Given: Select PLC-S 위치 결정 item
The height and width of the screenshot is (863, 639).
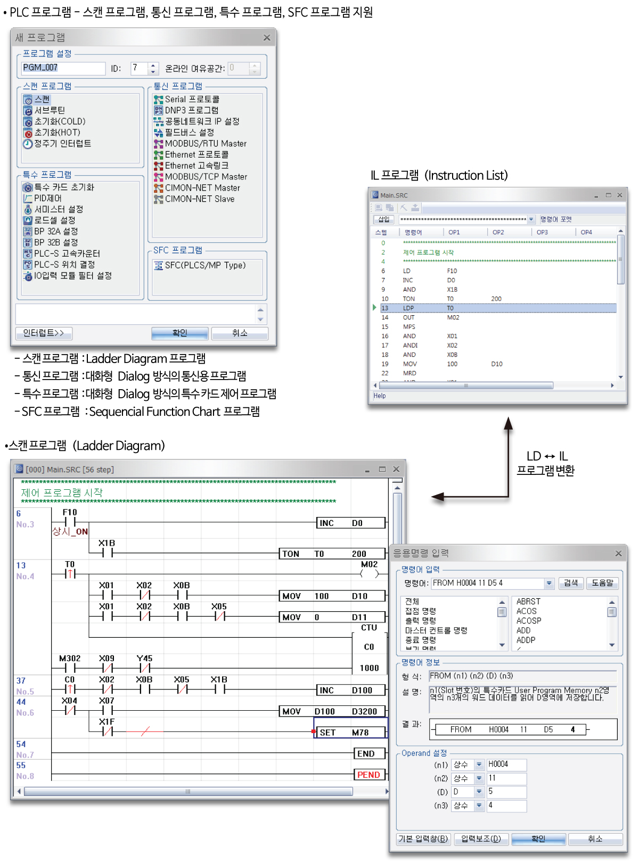Looking at the screenshot, I should [x=59, y=265].
